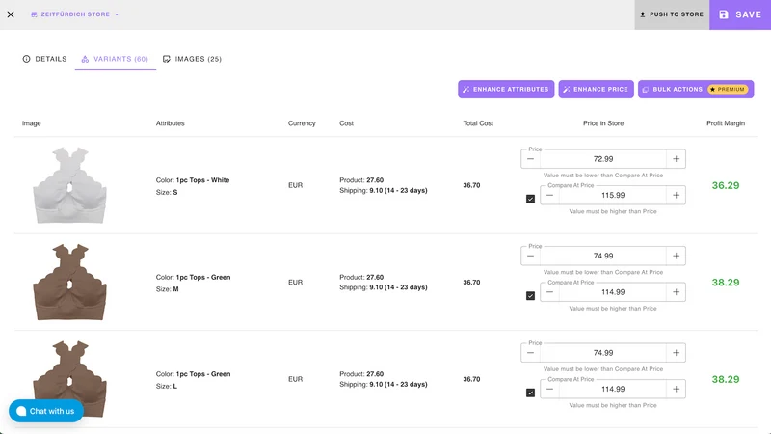Open the Images (25) tab
The width and height of the screenshot is (771, 434).
[192, 59]
